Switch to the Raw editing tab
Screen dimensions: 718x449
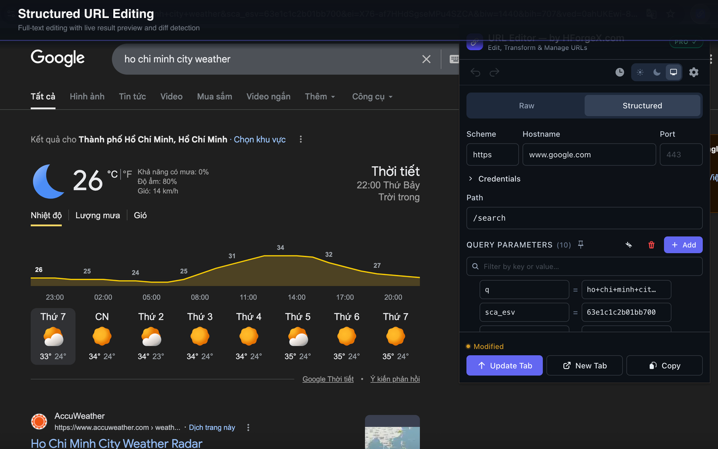click(x=526, y=106)
